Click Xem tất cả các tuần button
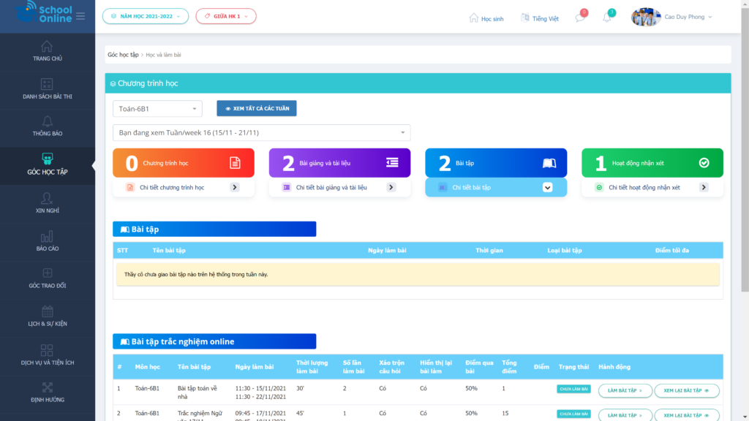Viewport: 749px width, 421px height. tap(256, 109)
